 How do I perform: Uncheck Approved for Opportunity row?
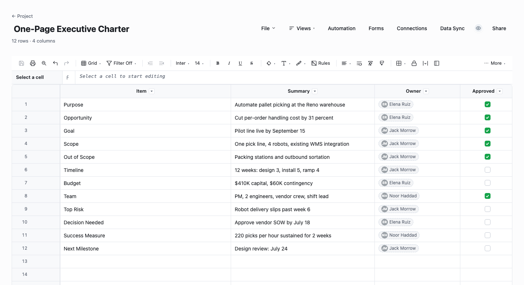coord(488,117)
